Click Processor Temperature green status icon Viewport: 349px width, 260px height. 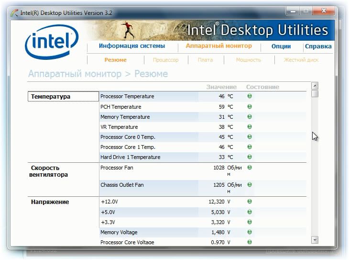250,96
